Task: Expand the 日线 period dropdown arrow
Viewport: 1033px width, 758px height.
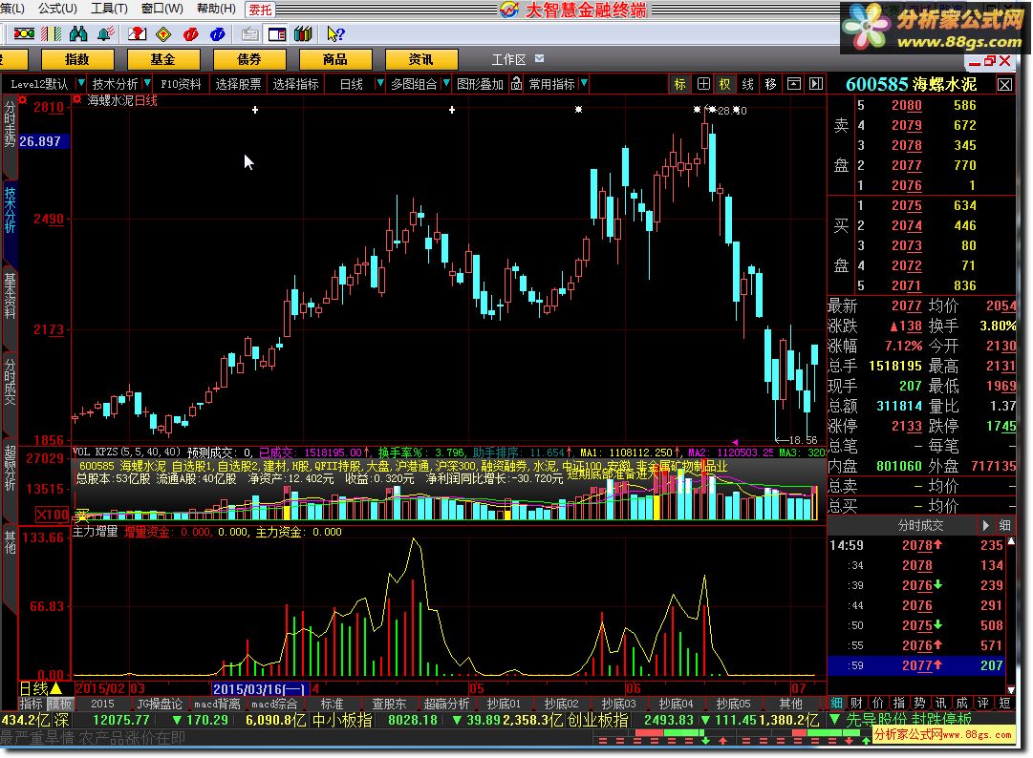Action: [x=379, y=83]
